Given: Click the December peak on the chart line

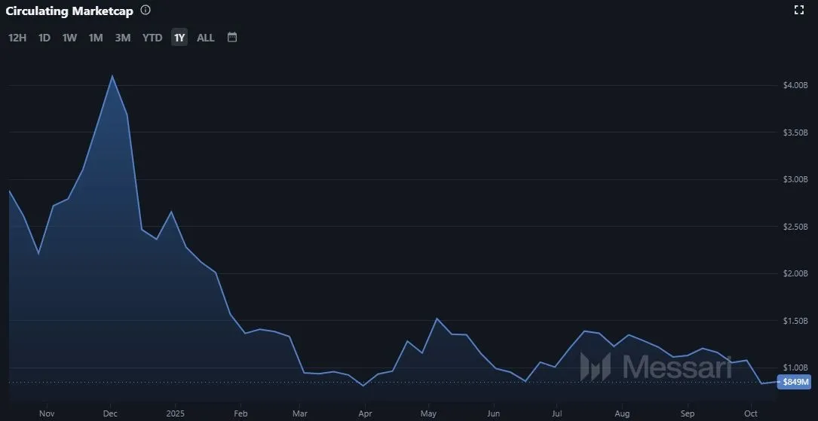Looking at the screenshot, I should coord(112,76).
